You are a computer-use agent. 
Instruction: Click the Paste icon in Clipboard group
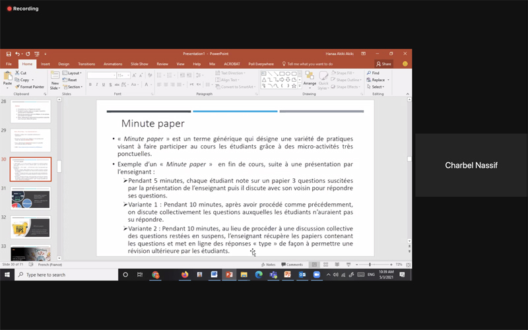tap(8, 79)
